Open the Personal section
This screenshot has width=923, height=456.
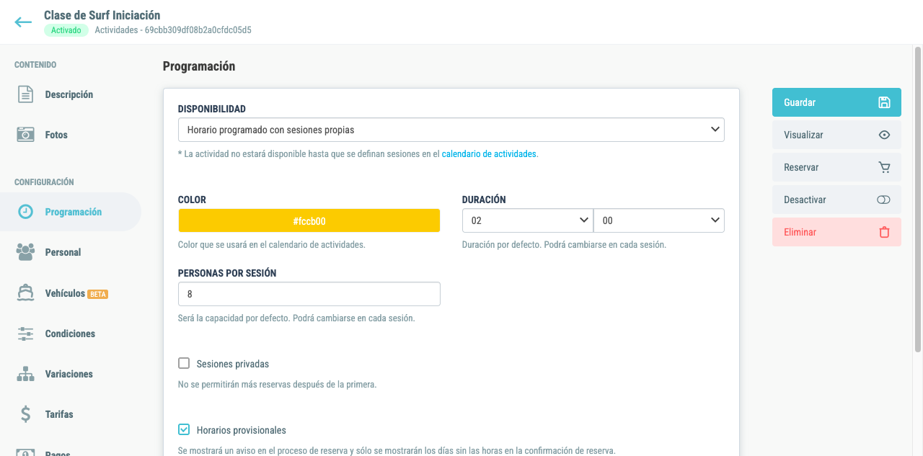point(71,252)
